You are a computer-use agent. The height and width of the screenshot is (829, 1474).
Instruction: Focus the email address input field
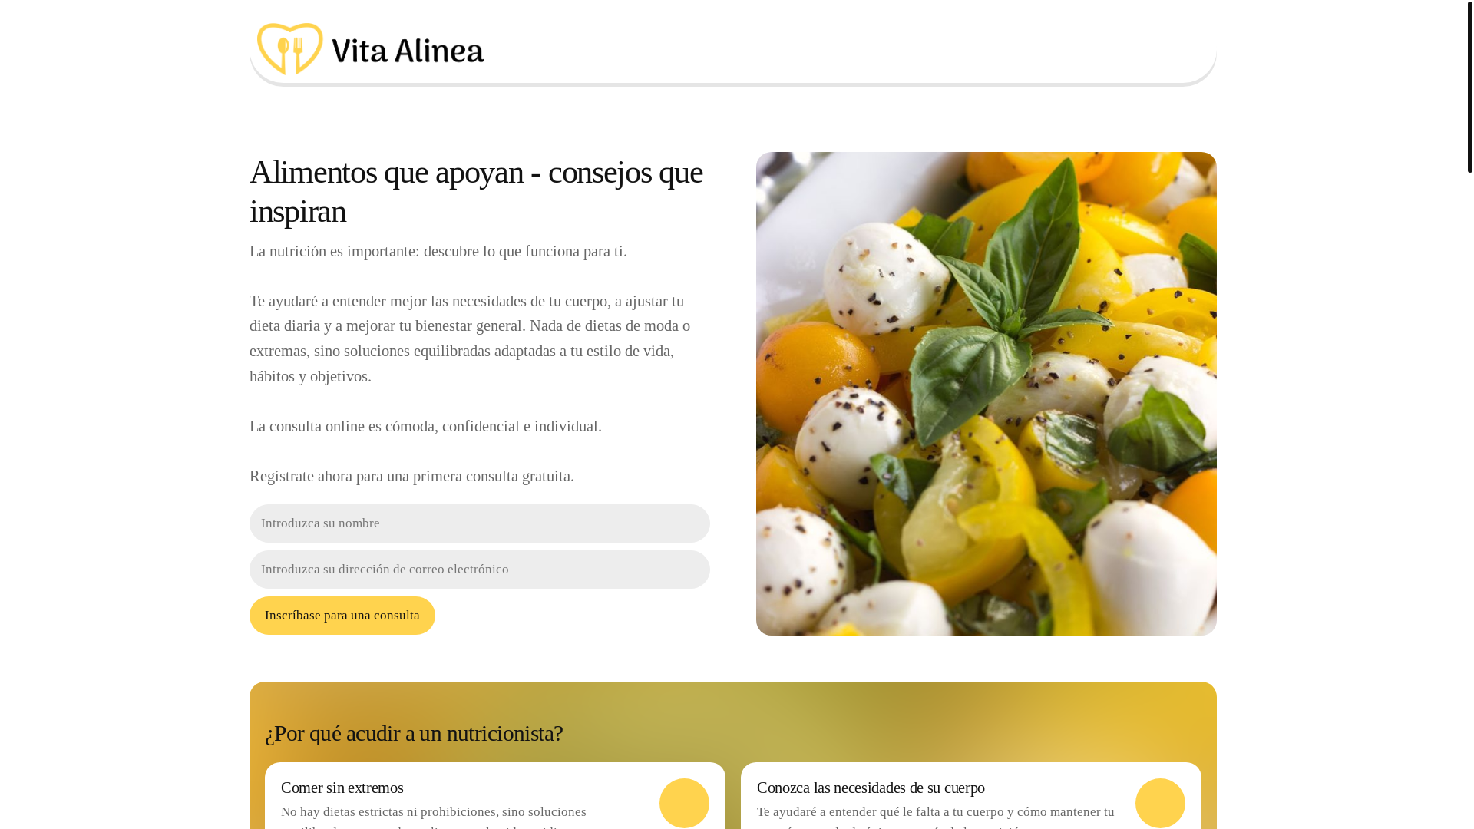coord(479,570)
